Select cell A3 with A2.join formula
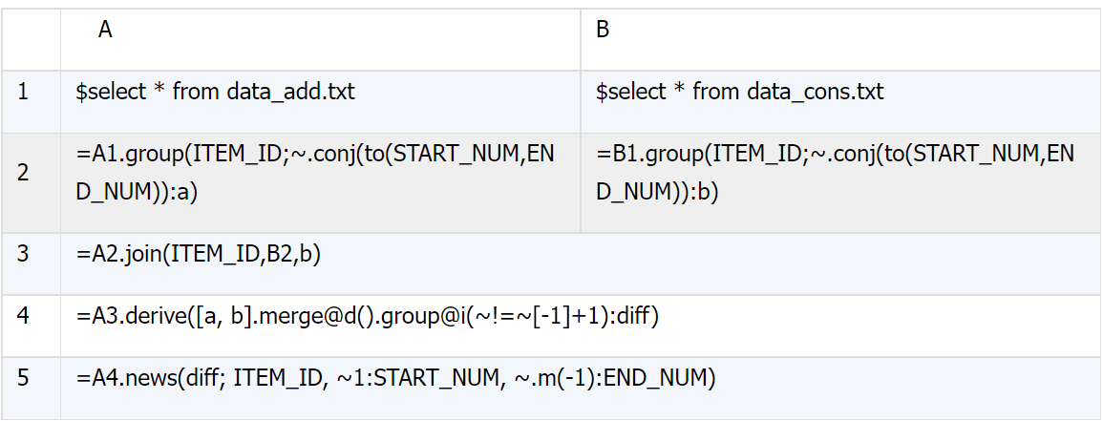The image size is (1103, 421). [582, 263]
